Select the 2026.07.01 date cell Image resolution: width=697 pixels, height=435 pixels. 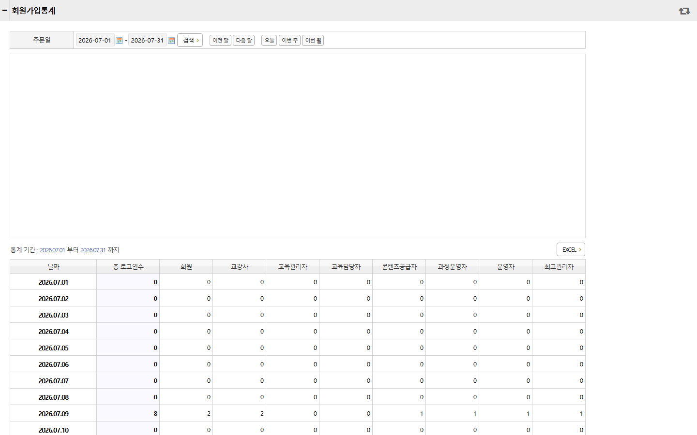tap(53, 282)
